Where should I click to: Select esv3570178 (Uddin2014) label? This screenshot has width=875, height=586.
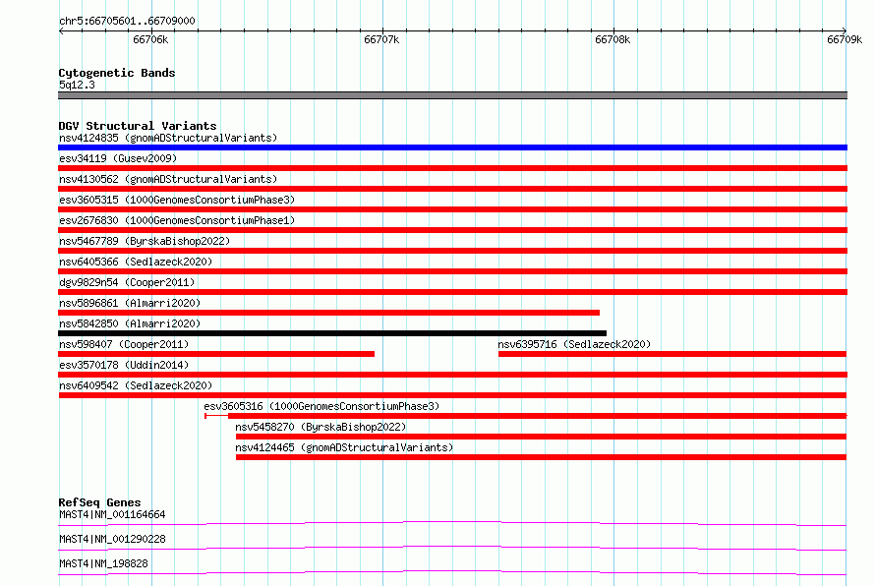(x=124, y=365)
